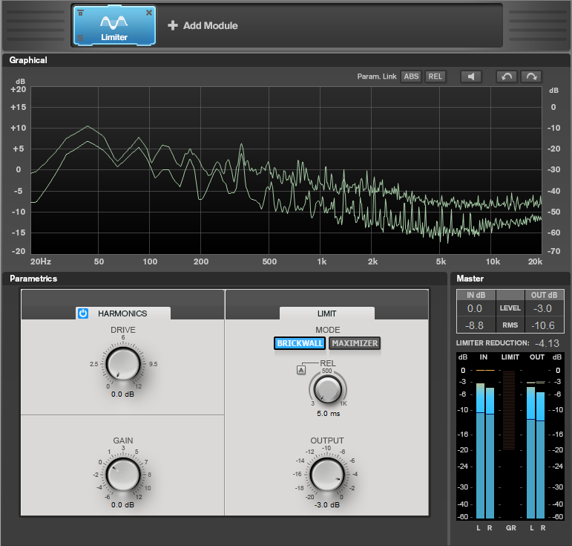Click the OUTPUT value -3.0 dB
Screen dimensions: 572x546
pos(327,504)
